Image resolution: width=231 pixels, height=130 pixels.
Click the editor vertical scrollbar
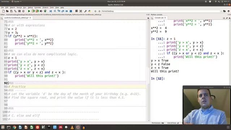click(x=148, y=71)
